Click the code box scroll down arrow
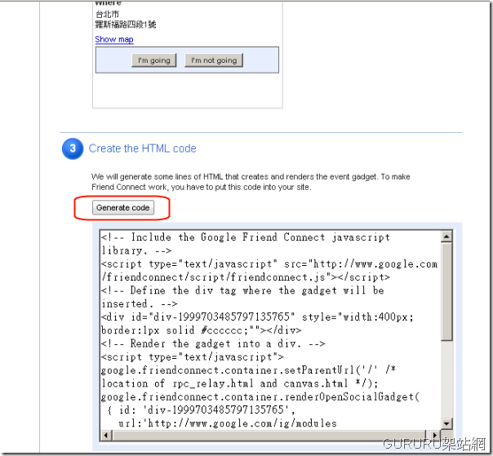This screenshot has width=493, height=456. point(446,423)
